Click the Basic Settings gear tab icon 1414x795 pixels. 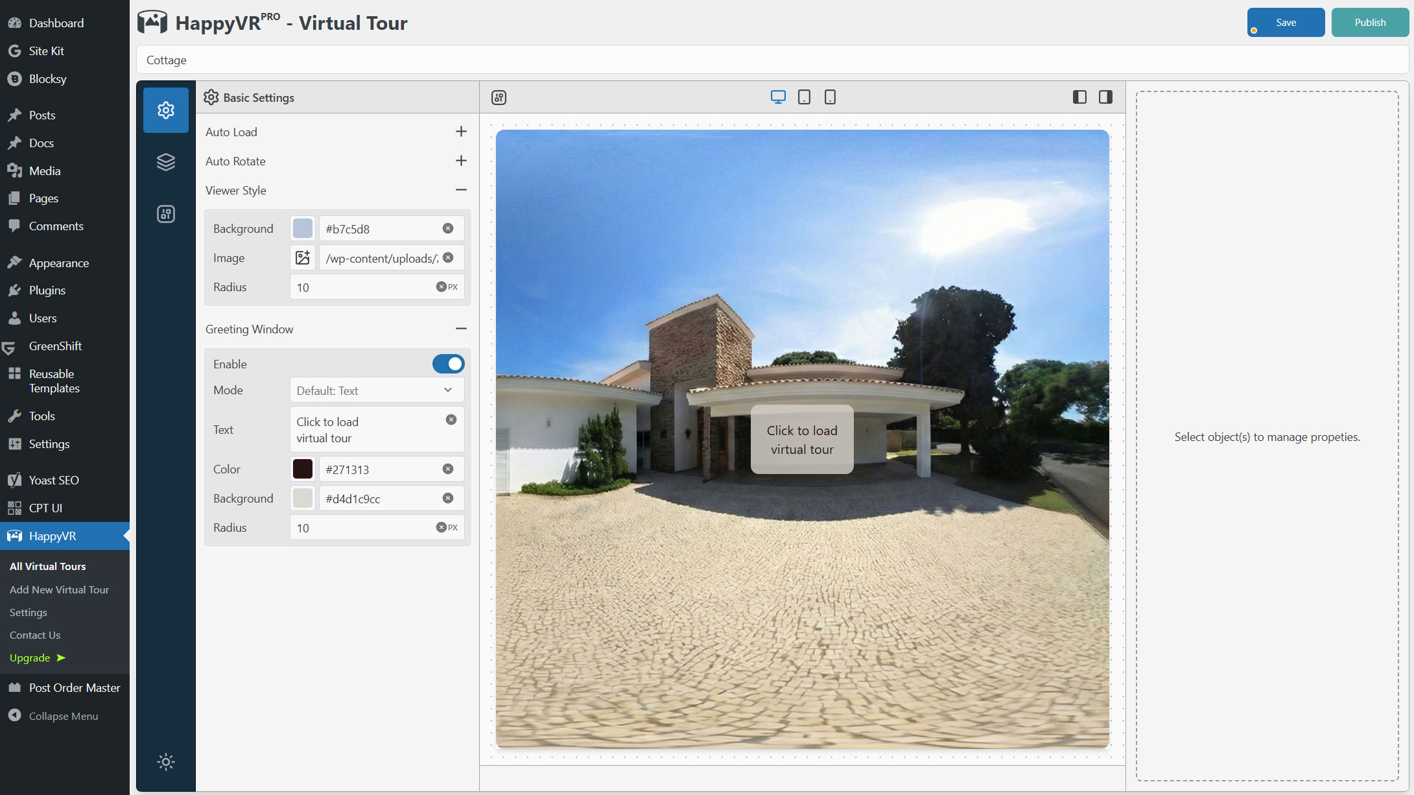pyautogui.click(x=166, y=110)
